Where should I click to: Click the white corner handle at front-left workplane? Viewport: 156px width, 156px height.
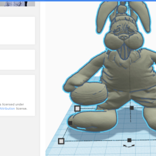tap(61, 141)
